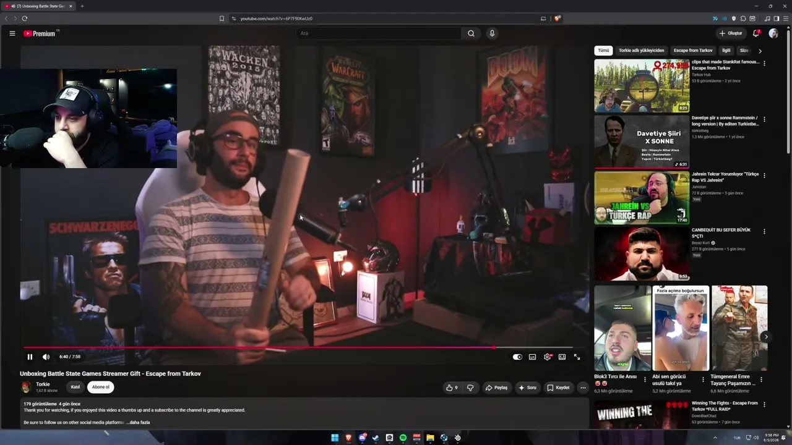Open YouTube notifications bell
Image resolution: width=792 pixels, height=445 pixels.
(x=756, y=33)
